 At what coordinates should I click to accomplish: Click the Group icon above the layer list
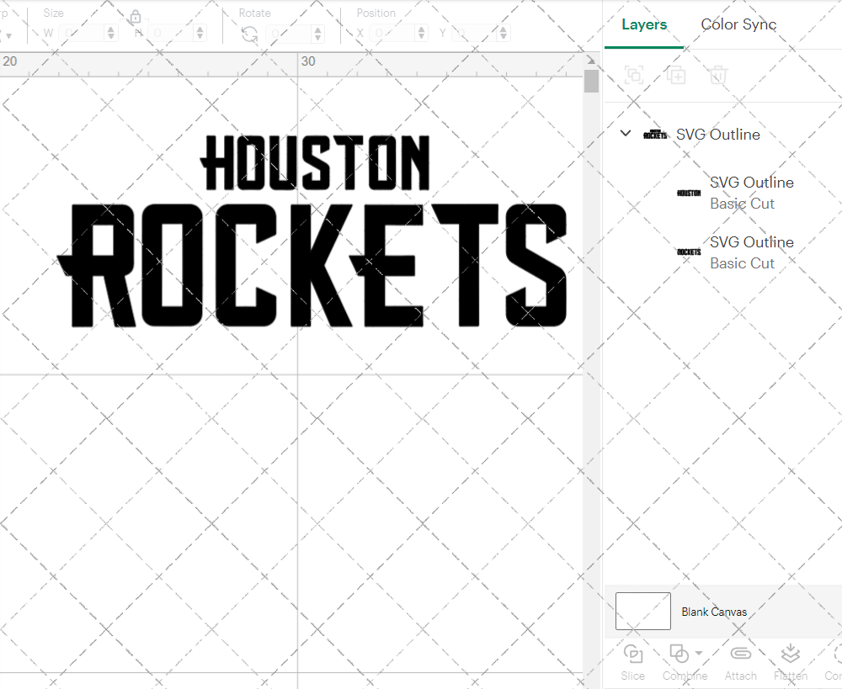click(633, 75)
